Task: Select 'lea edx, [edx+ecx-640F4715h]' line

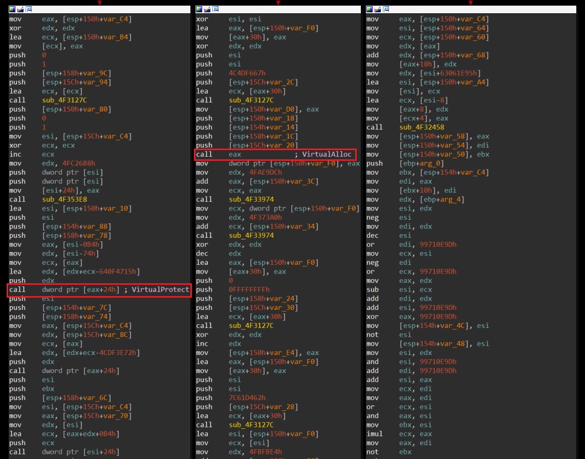Action: 75,271
